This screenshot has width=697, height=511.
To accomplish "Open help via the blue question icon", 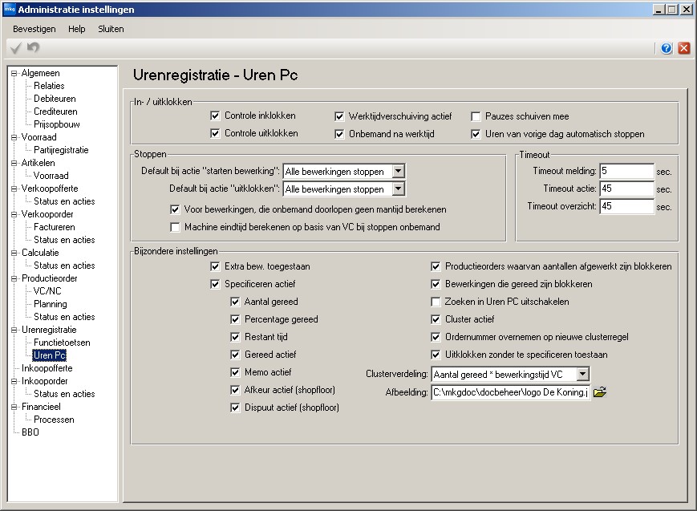I will [x=667, y=48].
